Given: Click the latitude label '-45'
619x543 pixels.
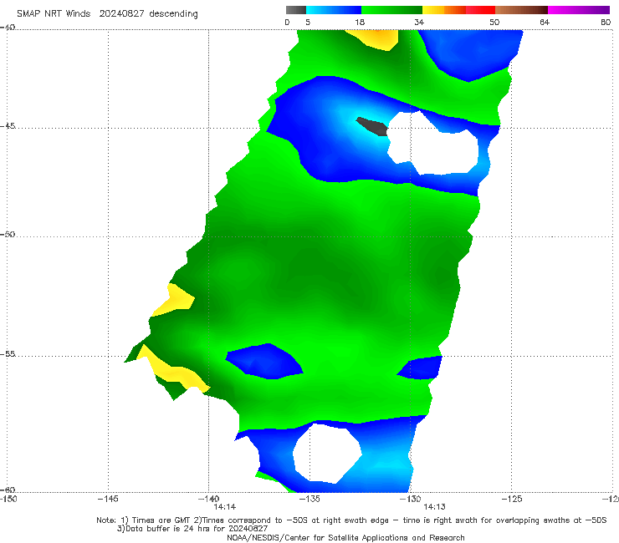Looking at the screenshot, I should click(x=8, y=126).
